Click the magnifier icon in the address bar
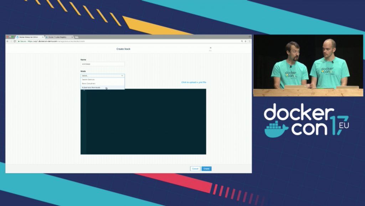Image resolution: width=365 pixels, height=206 pixels. [x=242, y=41]
